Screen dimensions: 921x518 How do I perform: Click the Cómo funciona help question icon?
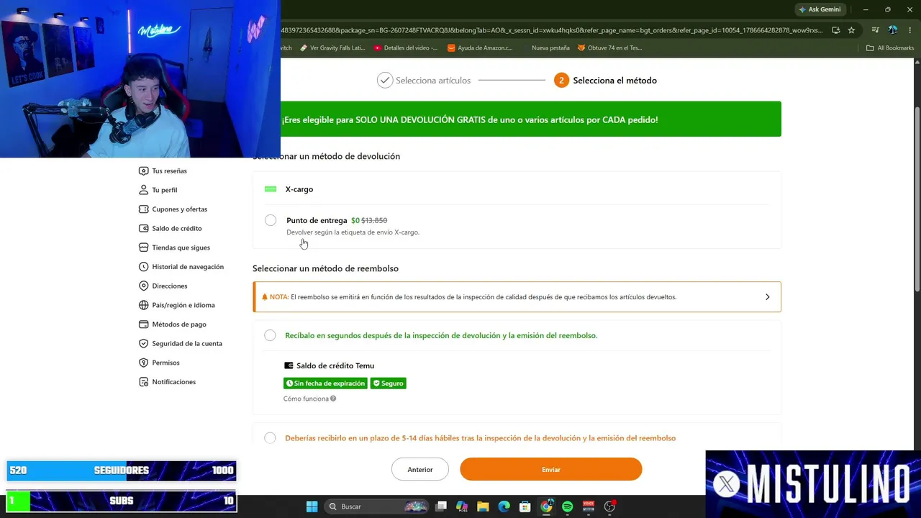(333, 399)
